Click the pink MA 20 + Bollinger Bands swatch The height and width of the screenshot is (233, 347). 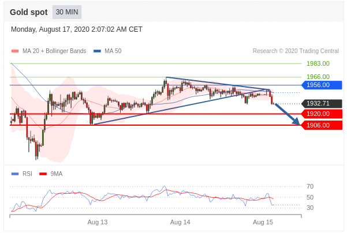pos(15,51)
